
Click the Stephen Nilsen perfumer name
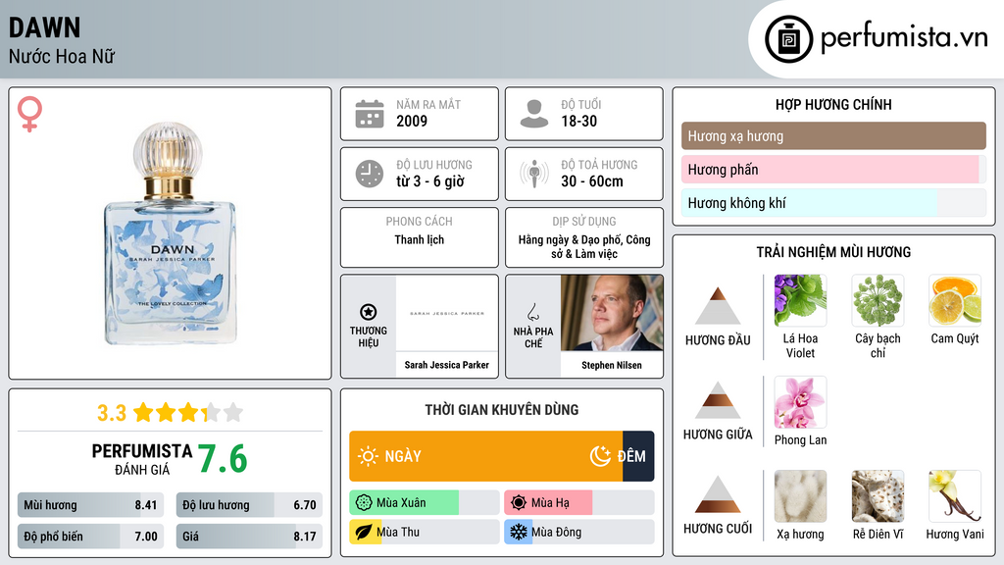pyautogui.click(x=612, y=365)
